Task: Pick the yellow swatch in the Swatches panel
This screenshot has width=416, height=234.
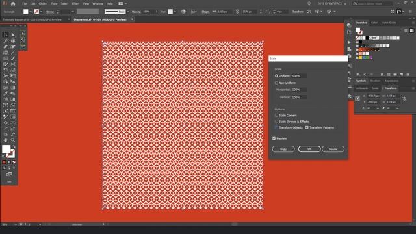Action: click(361, 57)
